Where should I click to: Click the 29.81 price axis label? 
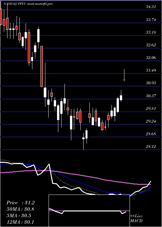coord(151,108)
